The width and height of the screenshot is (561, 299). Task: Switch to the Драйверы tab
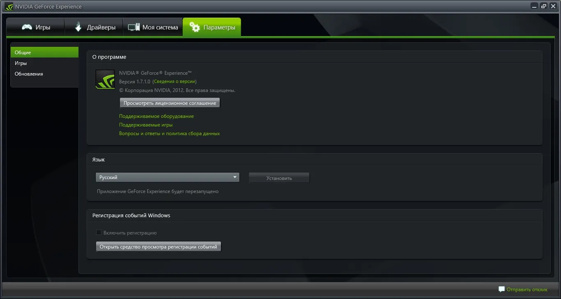pos(94,28)
